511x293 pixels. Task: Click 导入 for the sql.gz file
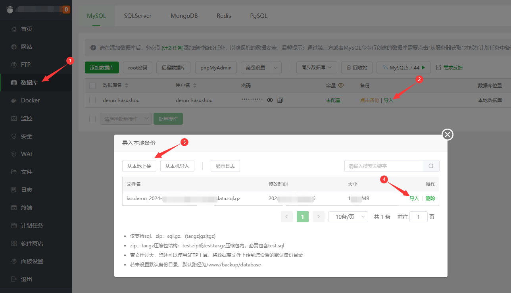tap(414, 198)
